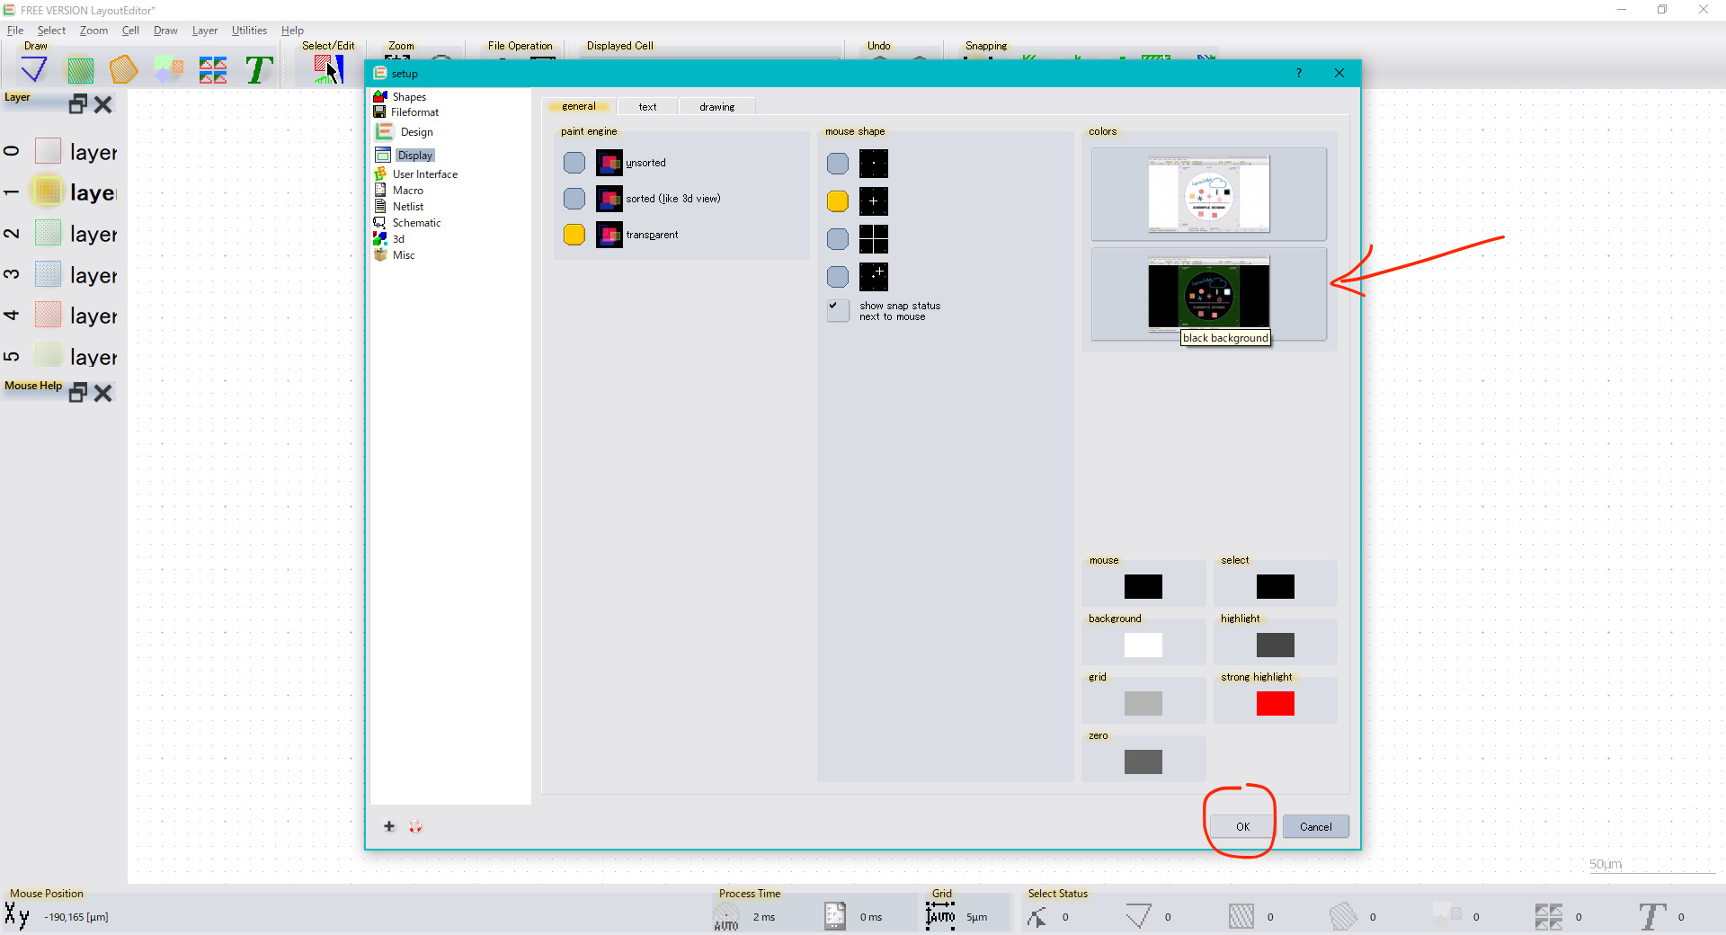The image size is (1726, 935).
Task: Select the full crosshair mouse shape
Action: coord(837,239)
